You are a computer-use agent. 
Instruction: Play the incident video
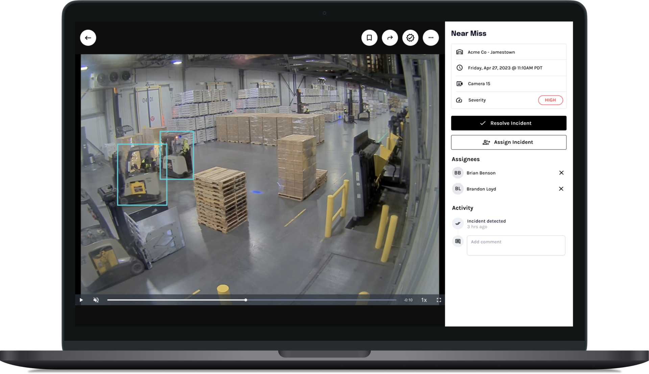pos(81,300)
